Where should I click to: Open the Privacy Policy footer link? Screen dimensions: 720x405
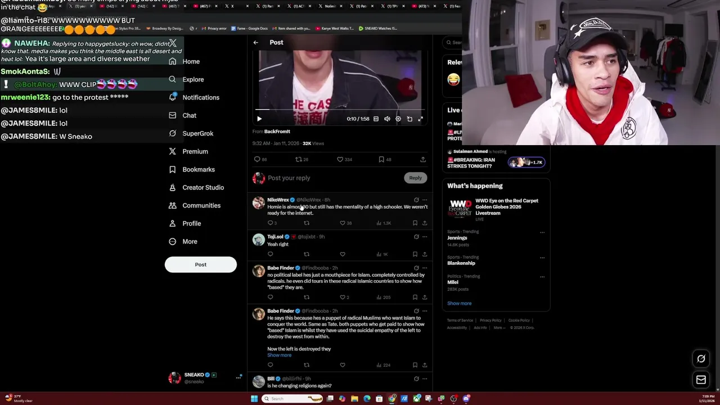coord(490,321)
